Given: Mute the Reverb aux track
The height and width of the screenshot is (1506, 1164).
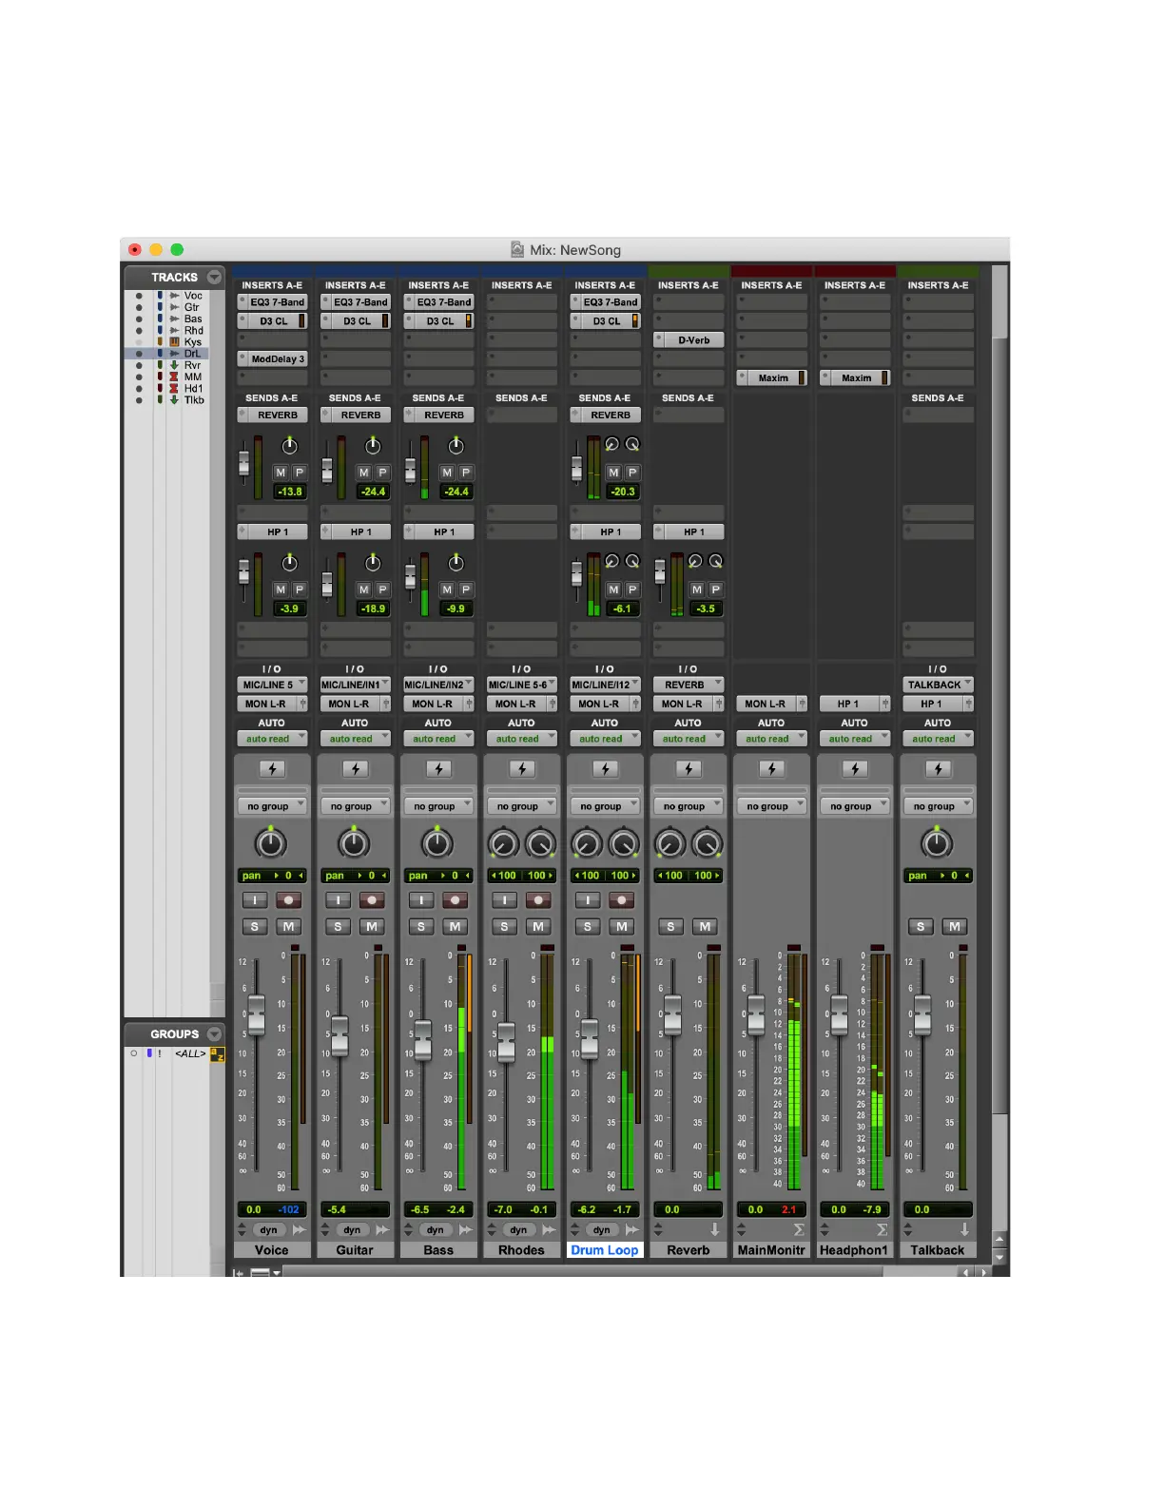Looking at the screenshot, I should [705, 926].
